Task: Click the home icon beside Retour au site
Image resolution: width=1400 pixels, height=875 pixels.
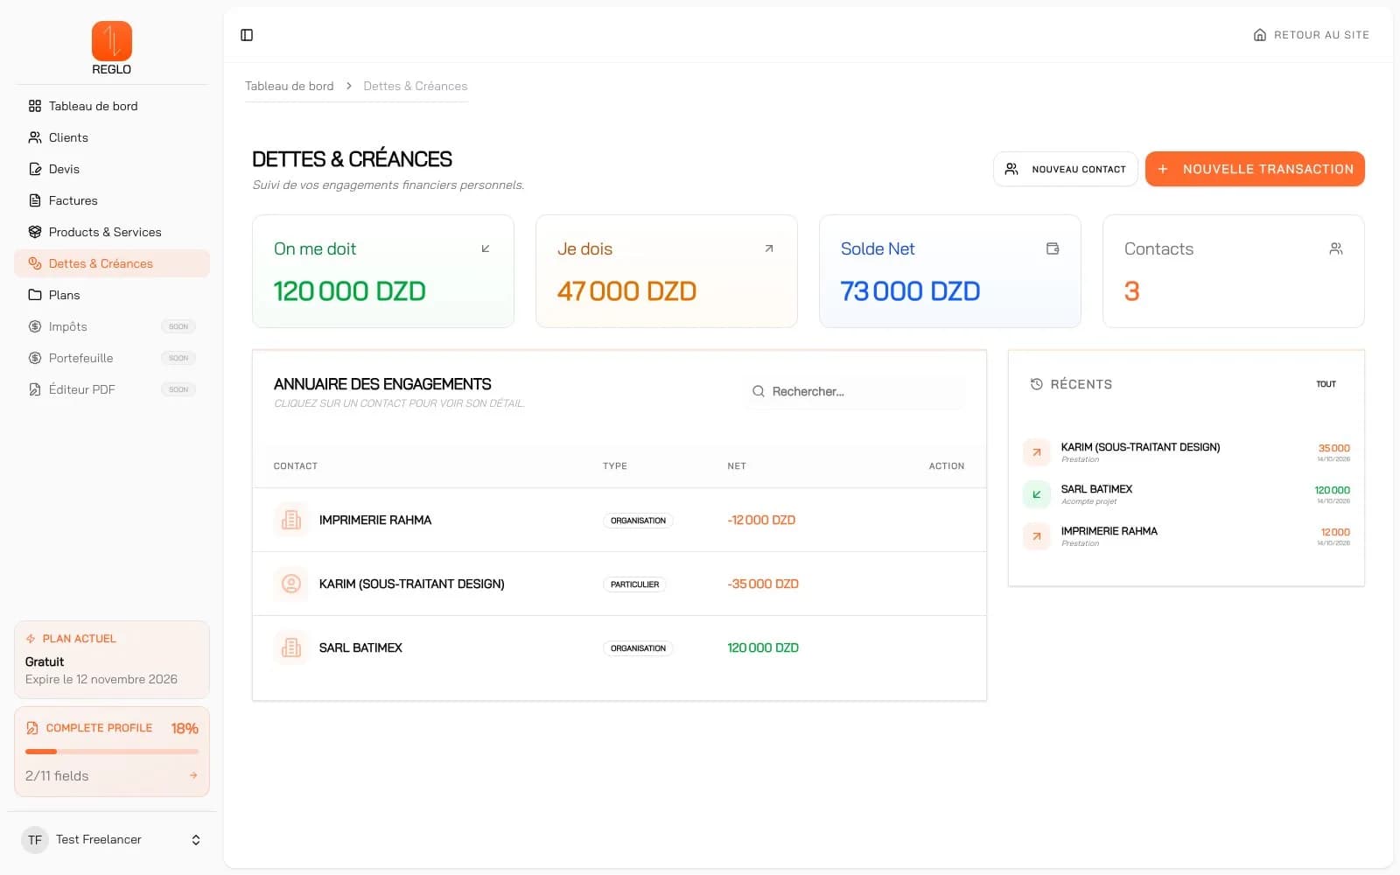Action: [1260, 35]
